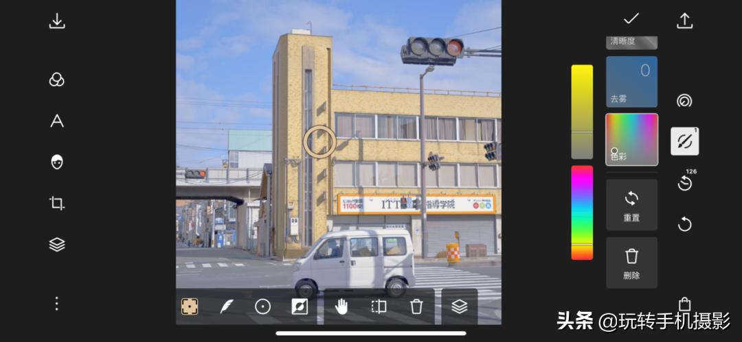Select the 色彩 color tile
This screenshot has height=342, width=742.
(x=632, y=139)
